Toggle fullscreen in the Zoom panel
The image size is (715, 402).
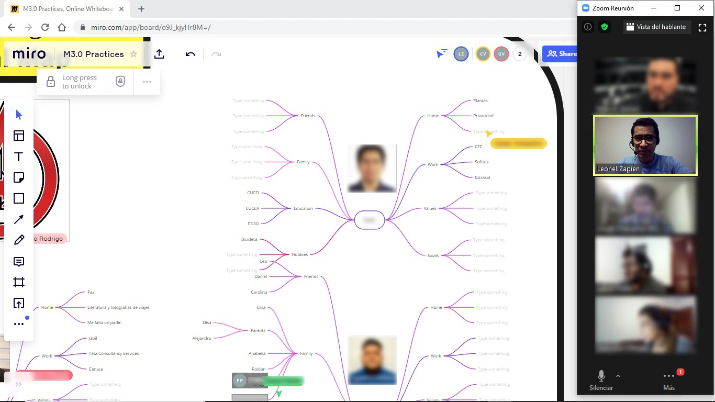point(702,27)
